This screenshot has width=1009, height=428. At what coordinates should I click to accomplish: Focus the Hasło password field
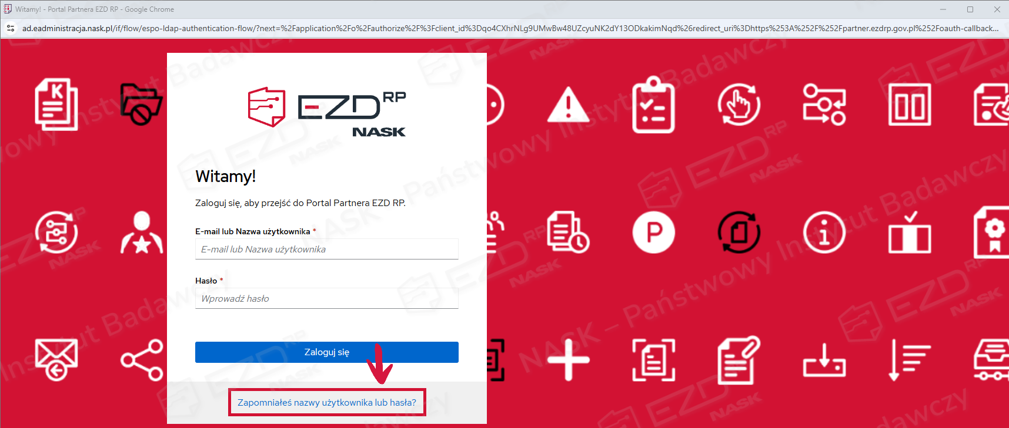[327, 298]
